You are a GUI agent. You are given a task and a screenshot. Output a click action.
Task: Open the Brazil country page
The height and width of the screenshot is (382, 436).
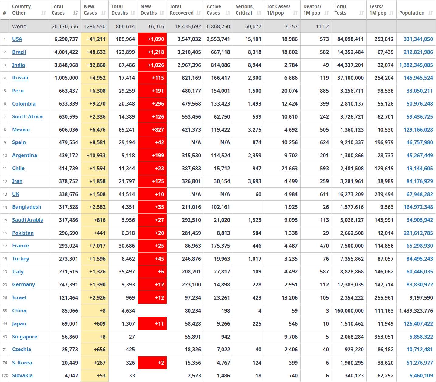[19, 52]
